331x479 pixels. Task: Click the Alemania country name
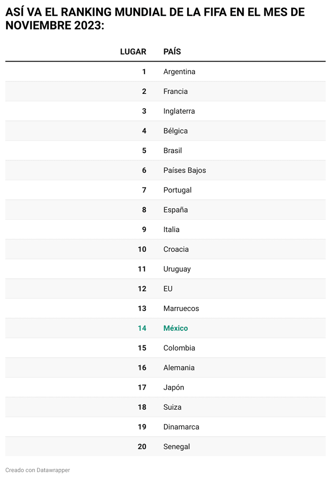179,367
